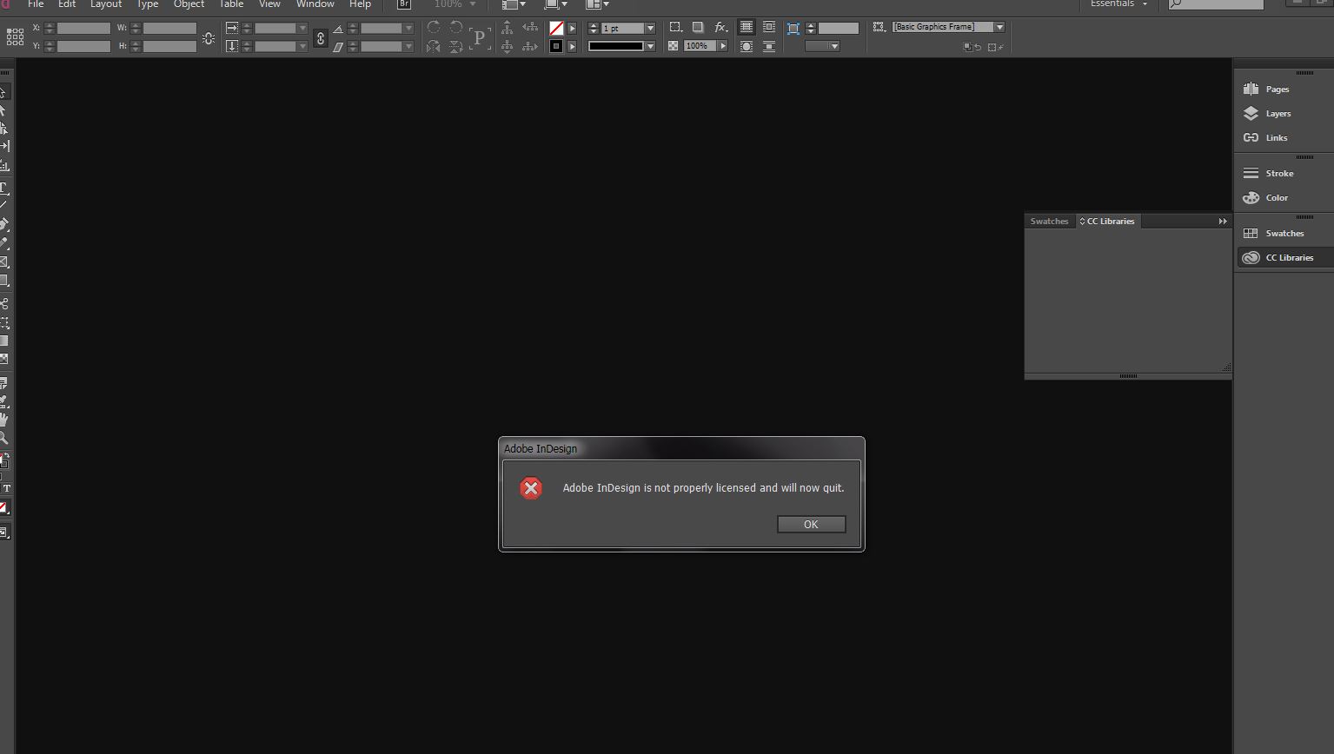Open the scale X percentage dropdown
This screenshot has width=1334, height=754.
point(302,28)
